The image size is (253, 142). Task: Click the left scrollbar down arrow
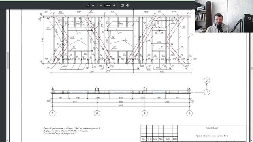pyautogui.click(x=8, y=141)
